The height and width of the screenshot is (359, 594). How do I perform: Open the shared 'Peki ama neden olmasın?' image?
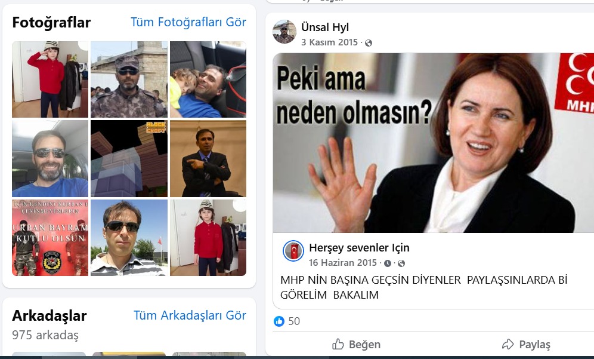tap(433, 143)
